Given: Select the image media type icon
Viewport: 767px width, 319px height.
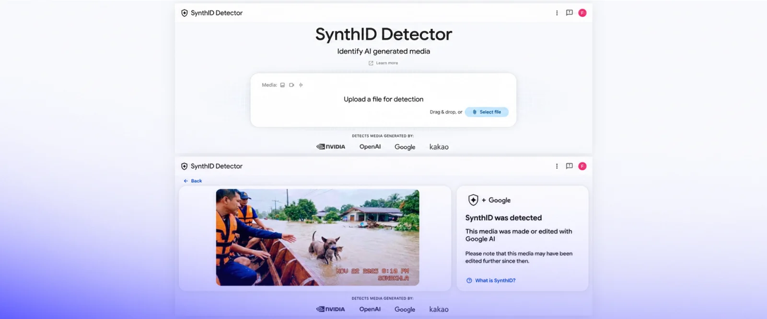Looking at the screenshot, I should [282, 85].
